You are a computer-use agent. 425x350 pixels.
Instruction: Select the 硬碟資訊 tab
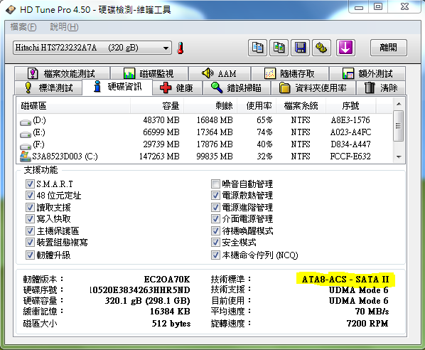tap(117, 87)
